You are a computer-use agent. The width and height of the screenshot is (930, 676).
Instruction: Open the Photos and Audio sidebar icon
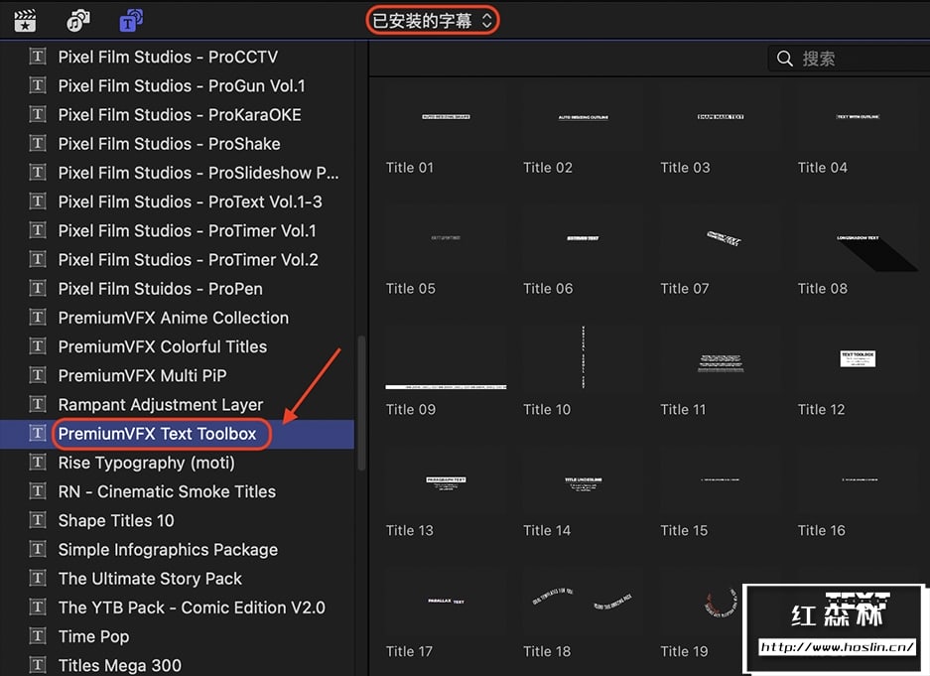[x=77, y=21]
